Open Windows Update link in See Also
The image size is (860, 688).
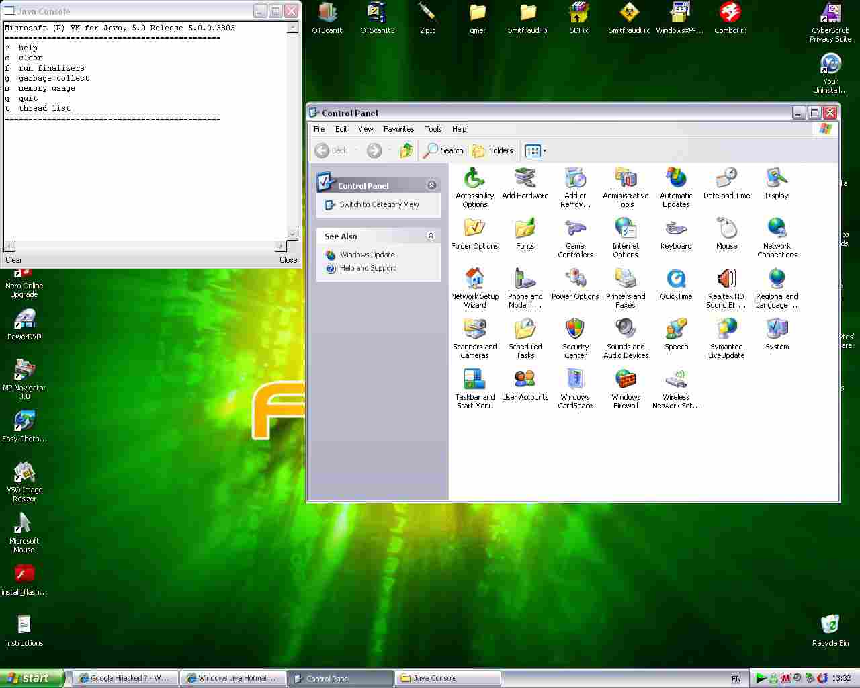click(367, 255)
